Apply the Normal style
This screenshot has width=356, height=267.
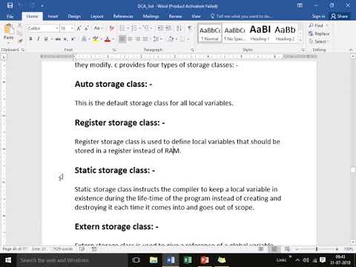tap(210, 33)
